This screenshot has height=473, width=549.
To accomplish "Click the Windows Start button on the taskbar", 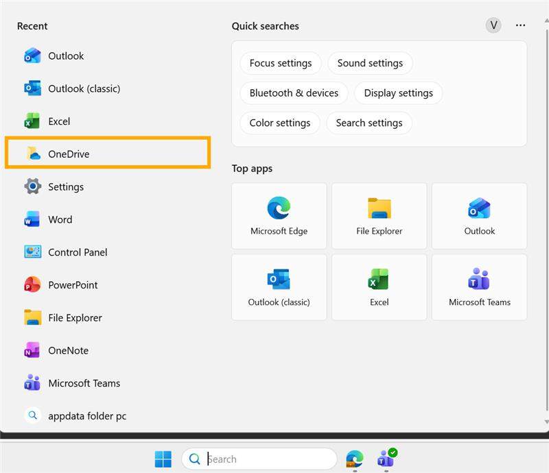I will tap(163, 459).
